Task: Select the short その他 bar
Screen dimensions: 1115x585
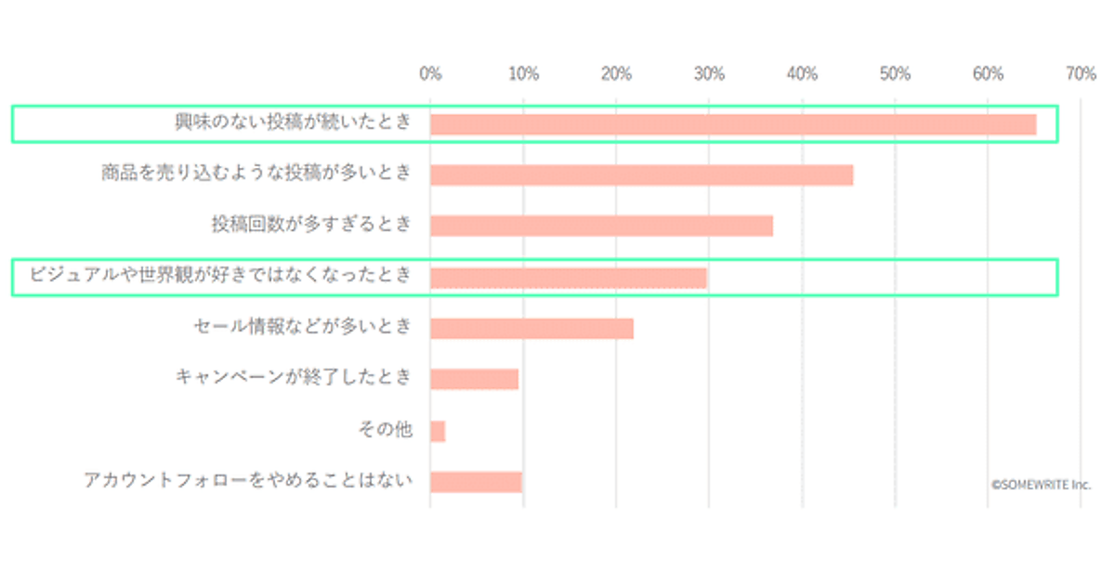Action: (x=438, y=431)
